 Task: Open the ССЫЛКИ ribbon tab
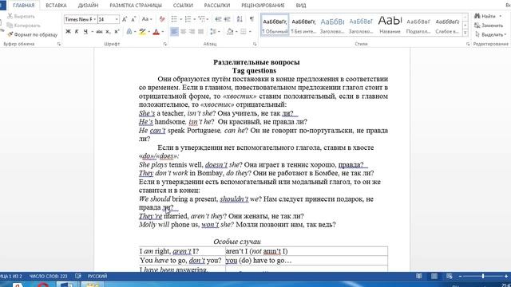coord(183,6)
